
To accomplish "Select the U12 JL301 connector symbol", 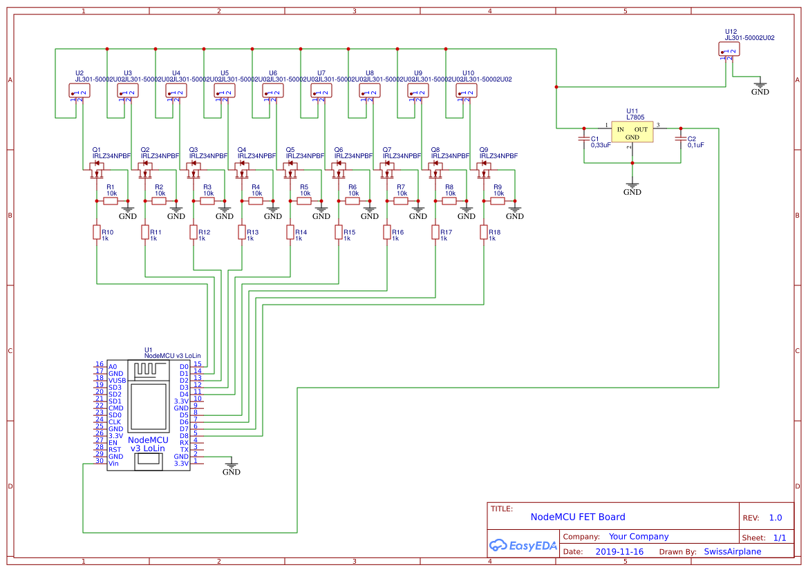I will (729, 50).
